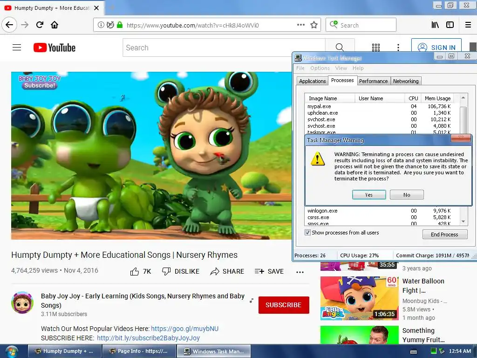Open Task Manager Options menu
The width and height of the screenshot is (477, 358).
click(320, 68)
